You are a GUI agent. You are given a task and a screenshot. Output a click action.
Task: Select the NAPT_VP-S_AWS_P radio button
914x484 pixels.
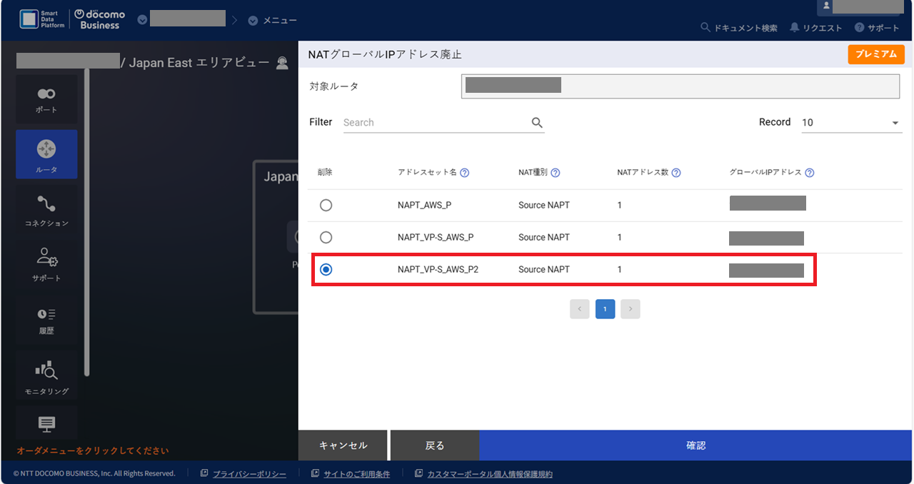click(326, 237)
